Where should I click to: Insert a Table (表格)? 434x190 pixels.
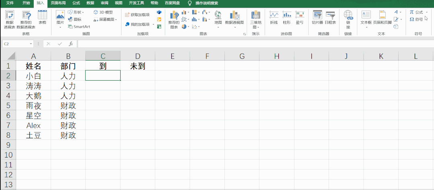click(42, 17)
